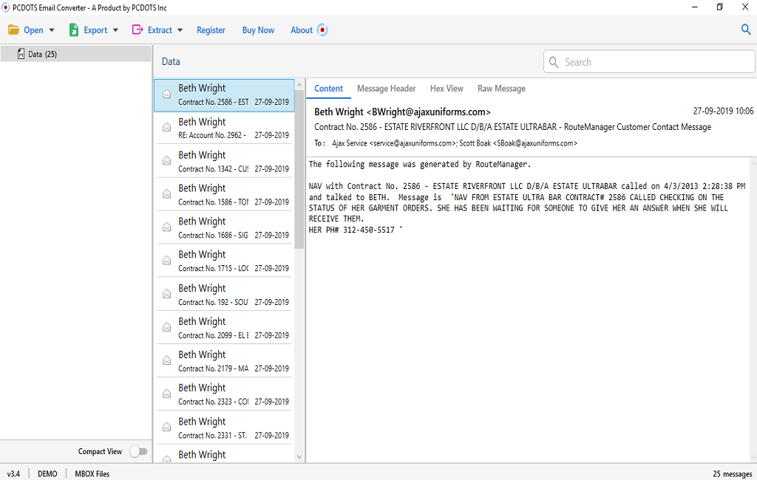Viewport: 757px width, 480px height.
Task: Select email RE: Account No. 2962
Action: pos(224,128)
